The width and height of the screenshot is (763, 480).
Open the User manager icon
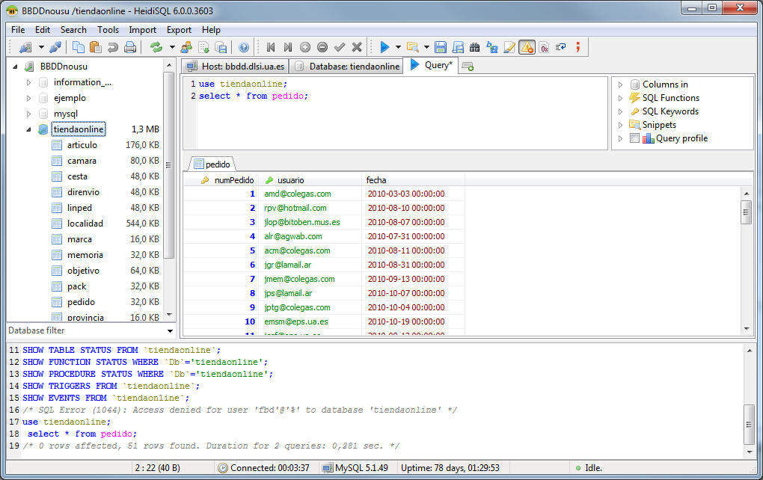[x=186, y=47]
